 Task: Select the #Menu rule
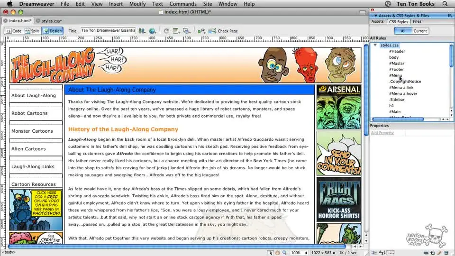click(x=395, y=75)
